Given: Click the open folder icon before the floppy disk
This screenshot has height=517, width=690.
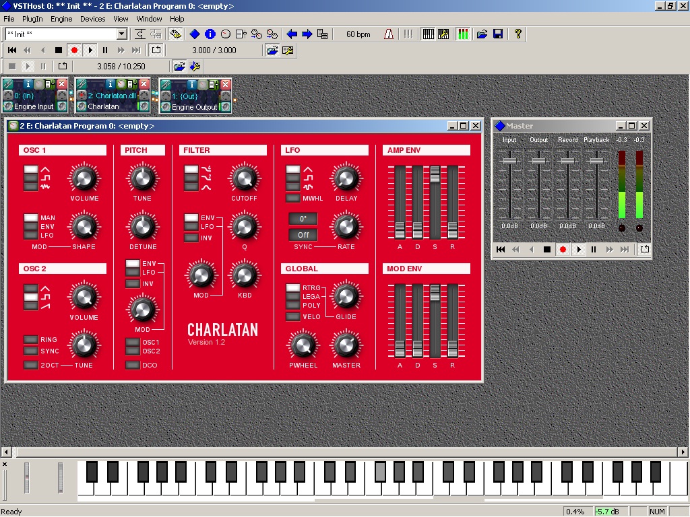Looking at the screenshot, I should tap(482, 34).
